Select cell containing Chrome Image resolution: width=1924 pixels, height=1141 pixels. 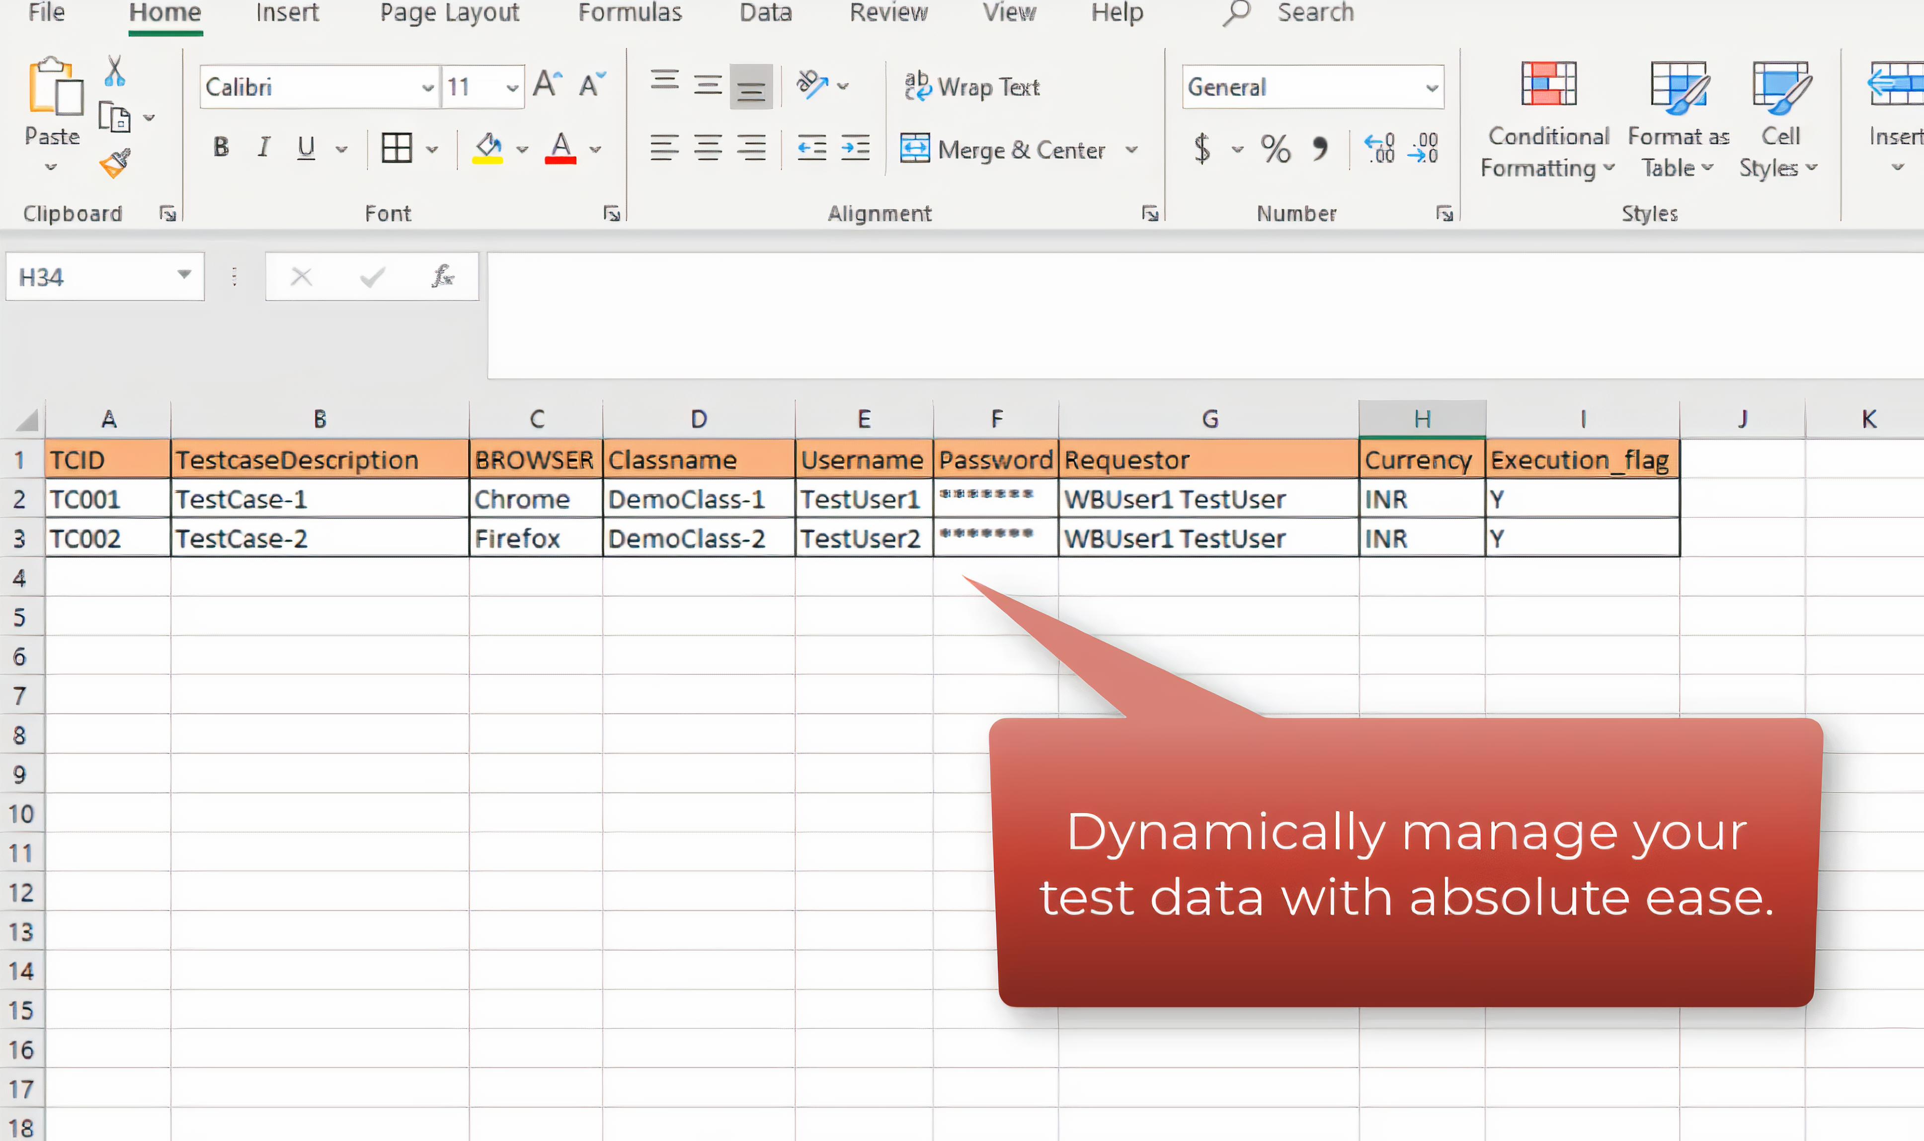pos(536,499)
